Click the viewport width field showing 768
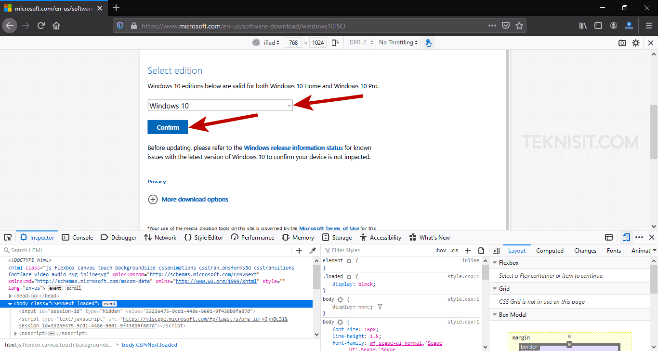The height and width of the screenshot is (351, 658). (293, 42)
